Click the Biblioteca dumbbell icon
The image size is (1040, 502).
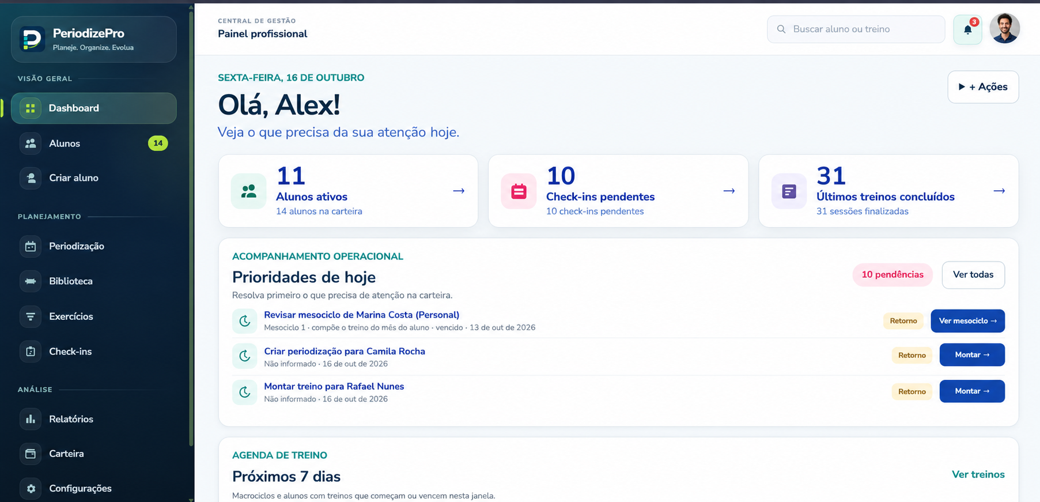[x=31, y=281]
